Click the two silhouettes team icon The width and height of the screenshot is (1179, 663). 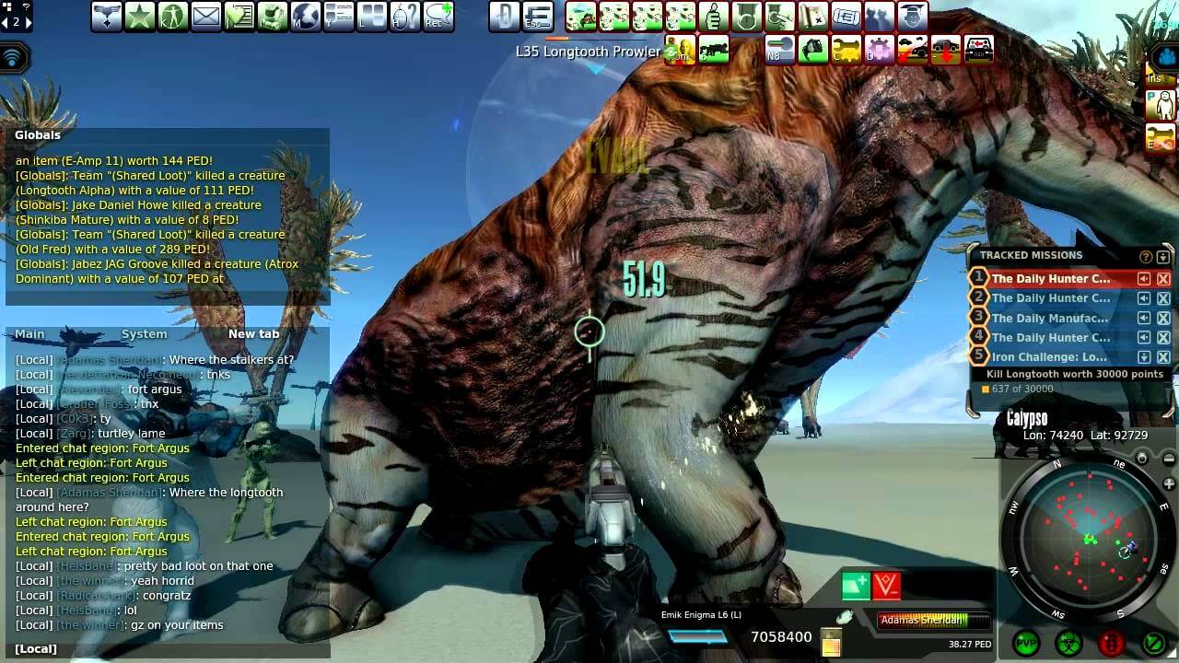tap(879, 16)
